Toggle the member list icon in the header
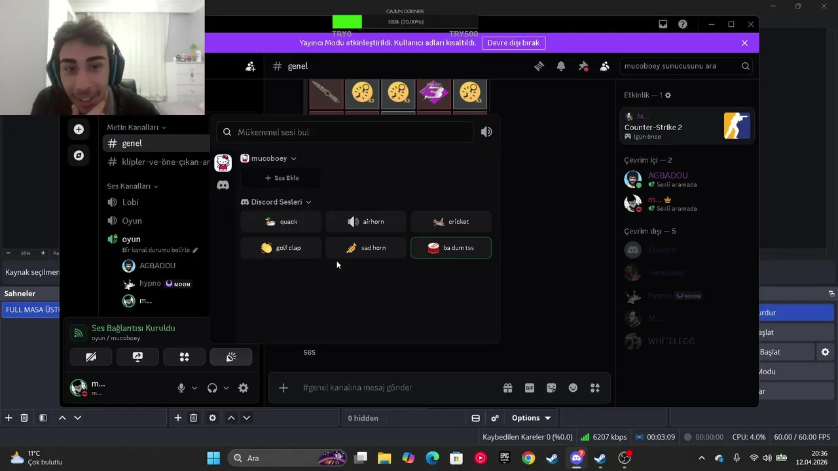Screen dimensions: 838x471 [x=605, y=66]
